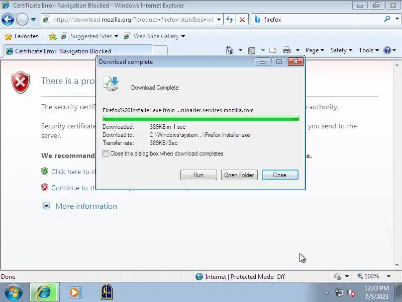Viewport: 402px width, 302px height.
Task: Open the recent pages dropdown arrow
Action: [x=33, y=20]
